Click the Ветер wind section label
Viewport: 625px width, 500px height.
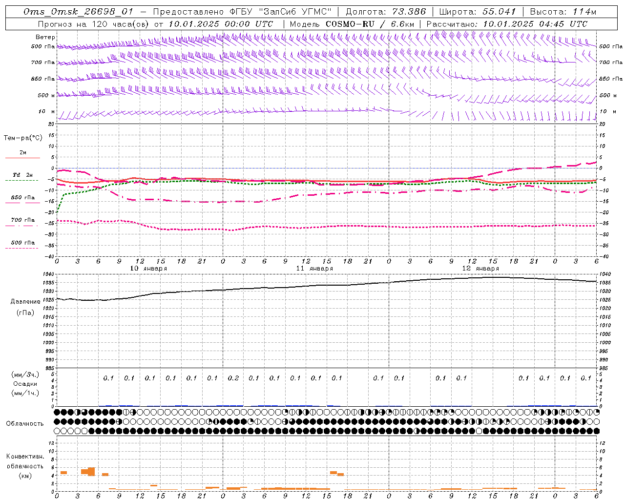[x=45, y=37]
